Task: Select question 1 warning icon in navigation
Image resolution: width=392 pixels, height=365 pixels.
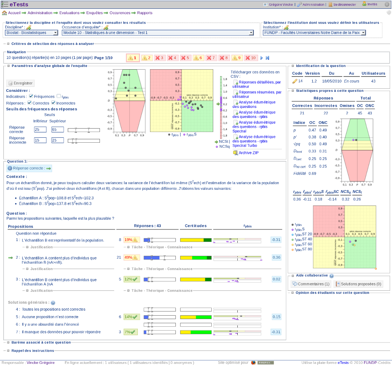Action: tap(132, 57)
